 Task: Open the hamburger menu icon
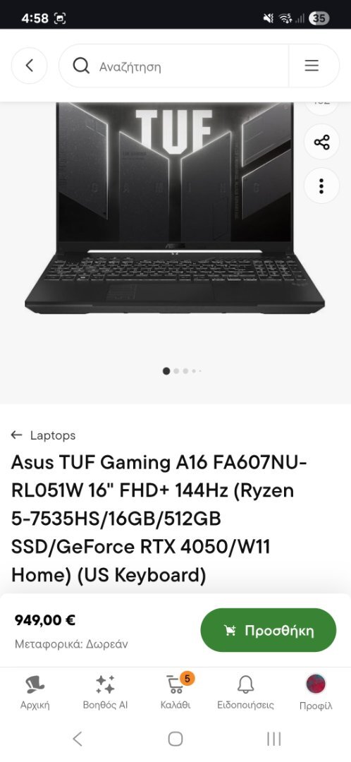[x=312, y=66]
